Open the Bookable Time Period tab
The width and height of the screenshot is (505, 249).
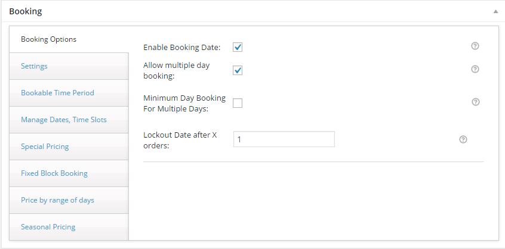pos(69,93)
